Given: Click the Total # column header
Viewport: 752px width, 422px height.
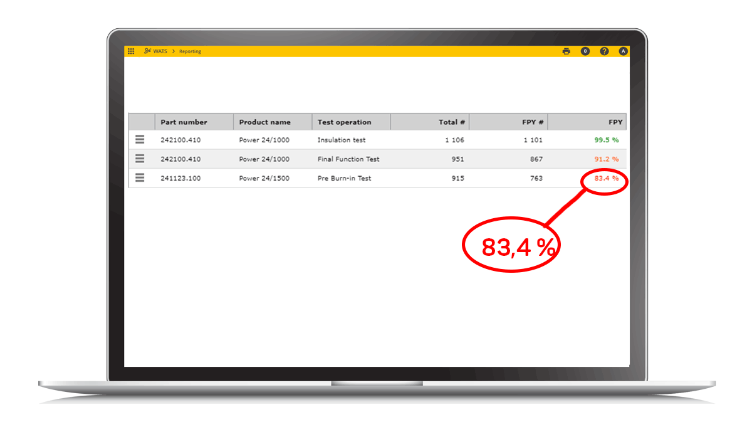Looking at the screenshot, I should [x=452, y=122].
